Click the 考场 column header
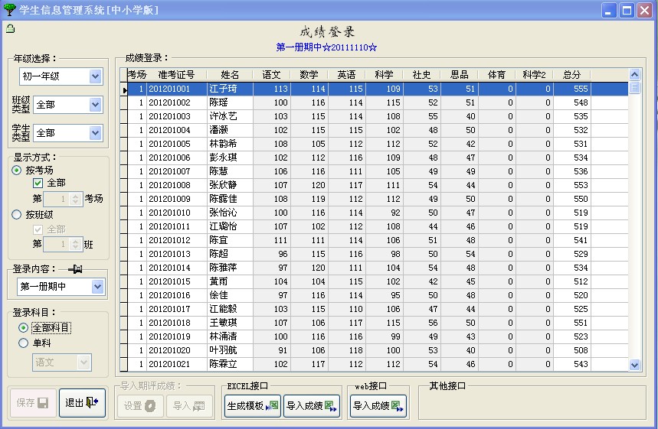Viewport: 658px width, 429px height. click(x=137, y=75)
